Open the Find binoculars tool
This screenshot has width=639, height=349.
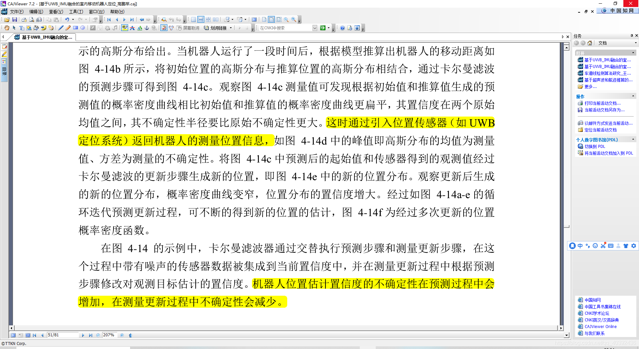164,20
